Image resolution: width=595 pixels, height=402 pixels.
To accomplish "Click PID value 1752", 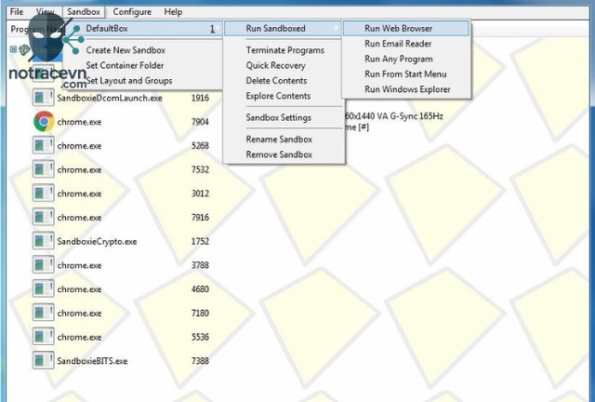I will [x=200, y=242].
